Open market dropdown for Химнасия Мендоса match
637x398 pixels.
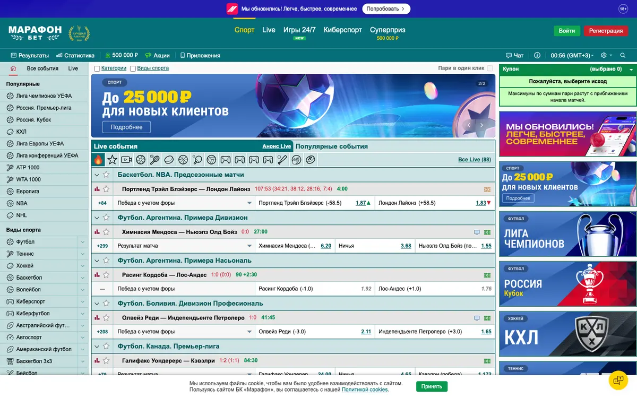[249, 246]
